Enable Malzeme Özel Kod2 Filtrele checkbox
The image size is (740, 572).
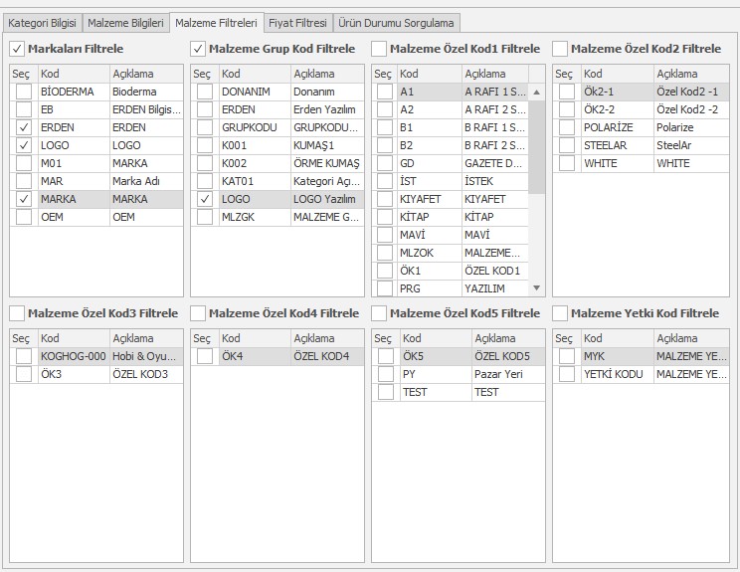(x=560, y=49)
